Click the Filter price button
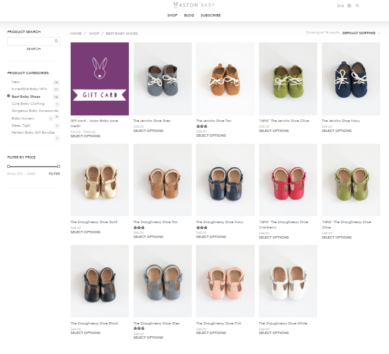This screenshot has width=389, height=354. pos(54,174)
